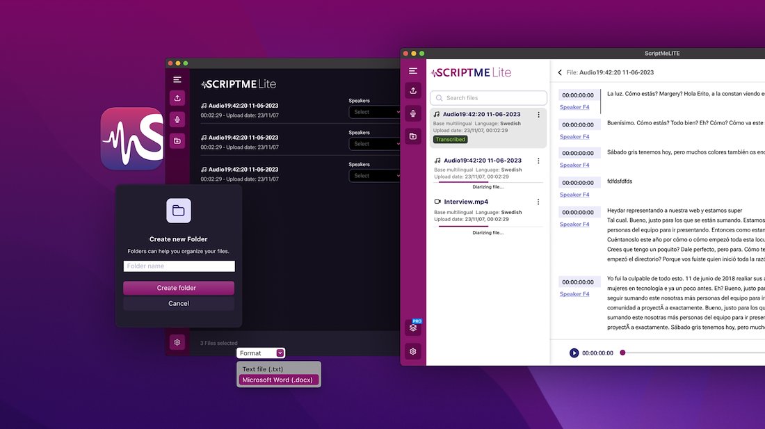Click the SCRIPTME Lite logo in light window
This screenshot has height=429, width=765.
tap(472, 72)
